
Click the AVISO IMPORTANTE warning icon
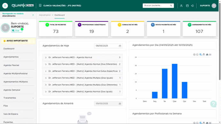[4, 41]
